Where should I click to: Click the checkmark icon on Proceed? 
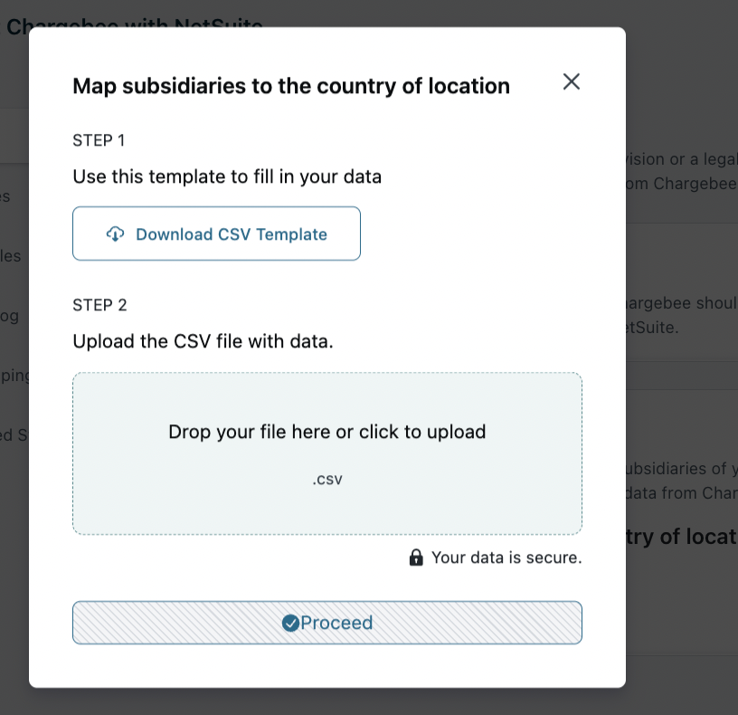tap(290, 623)
